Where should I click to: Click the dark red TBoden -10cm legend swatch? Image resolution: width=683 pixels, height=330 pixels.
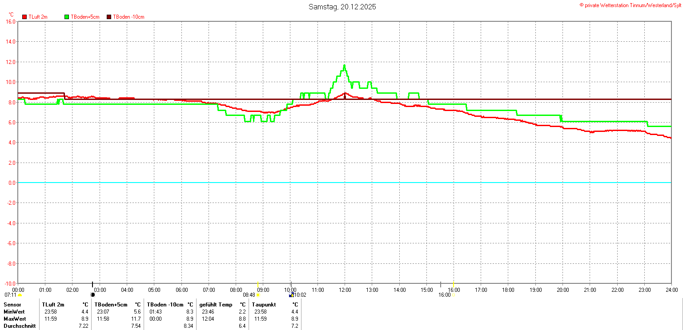click(109, 17)
